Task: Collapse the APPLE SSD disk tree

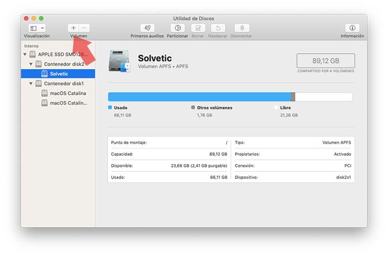Action: coord(25,54)
